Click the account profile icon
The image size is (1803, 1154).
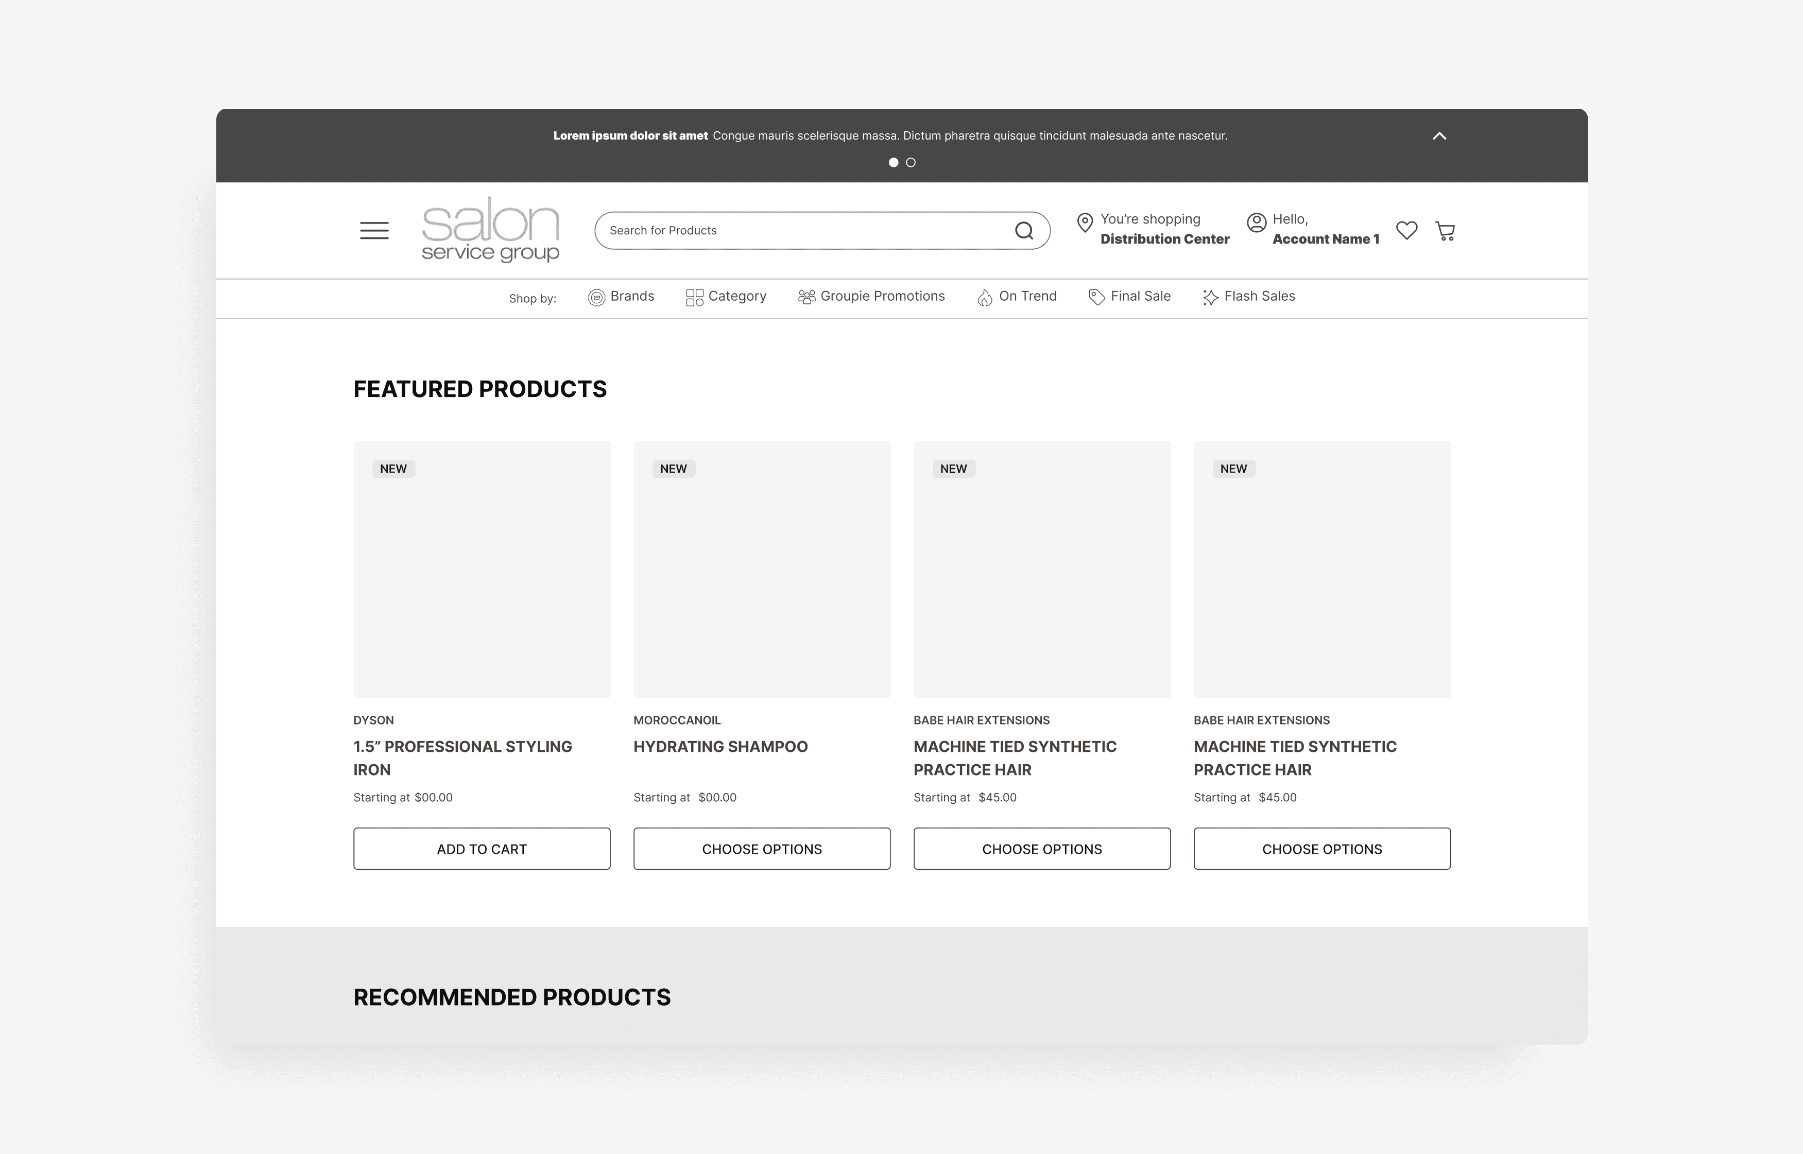pos(1257,222)
